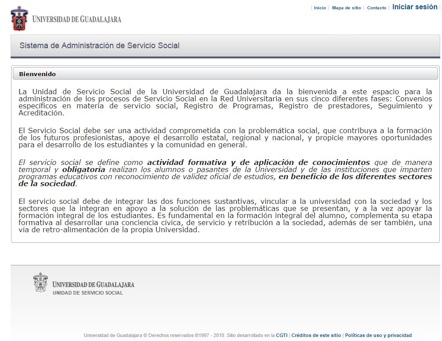The width and height of the screenshot is (442, 341).
Task: Go to the Inicio page
Action: coord(320,8)
